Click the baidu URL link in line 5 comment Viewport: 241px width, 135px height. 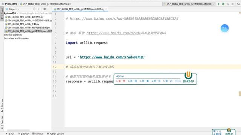[113, 33]
